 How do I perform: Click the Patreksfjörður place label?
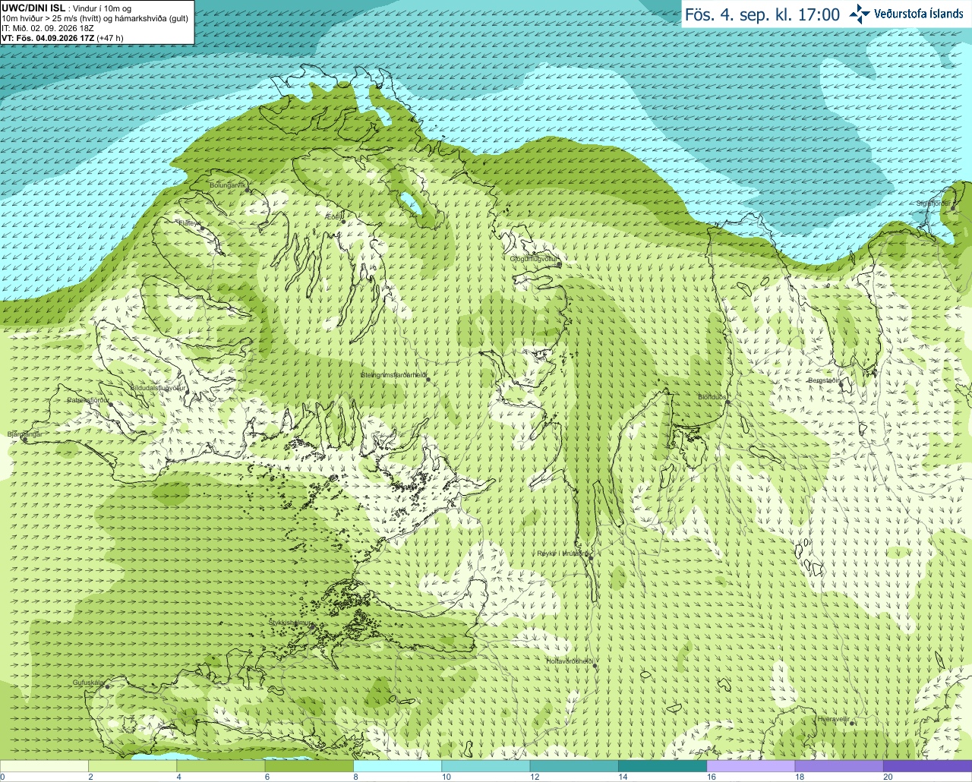click(x=88, y=399)
